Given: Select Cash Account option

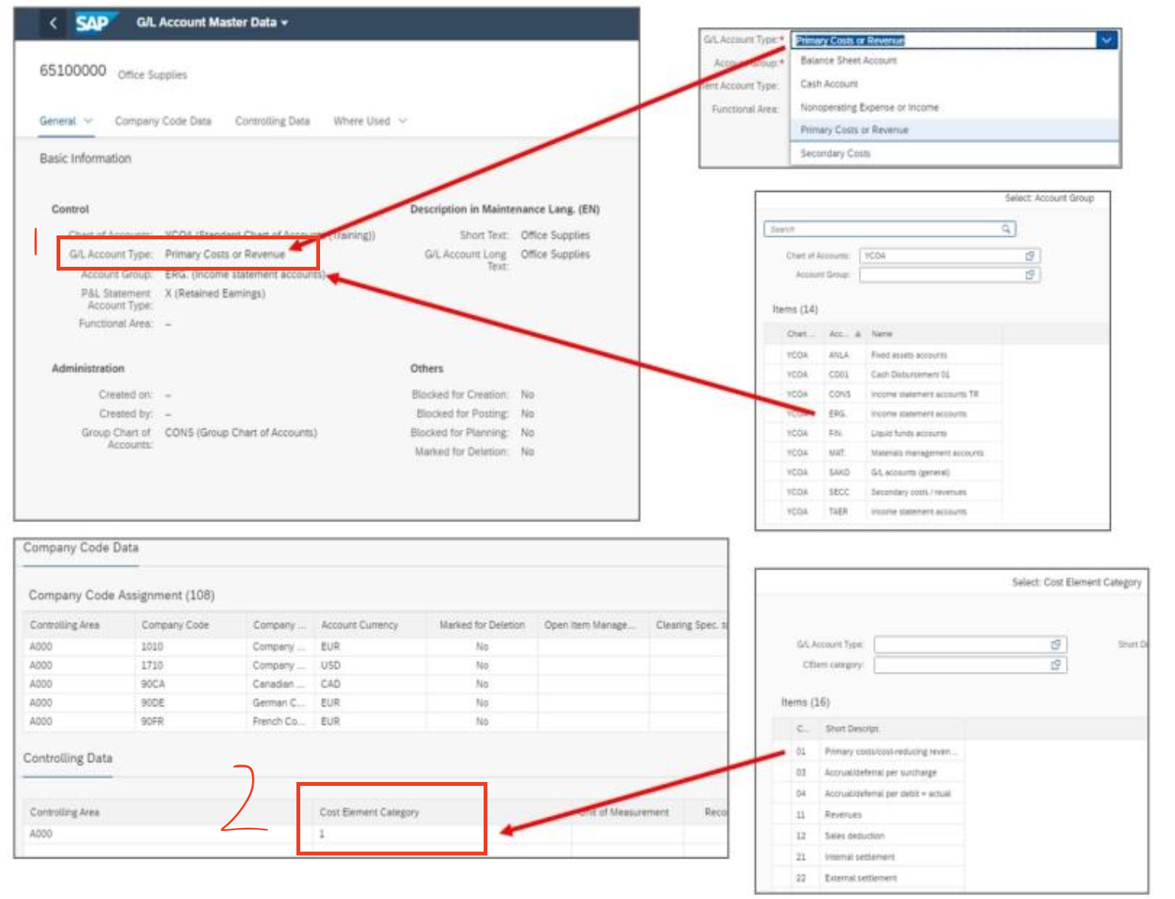Looking at the screenshot, I should [x=955, y=84].
